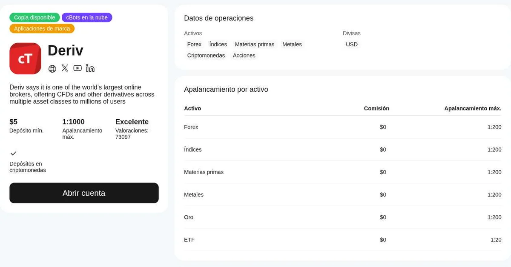Click the 1:200 leverage in the Forex row
The height and width of the screenshot is (267, 511).
(x=494, y=127)
